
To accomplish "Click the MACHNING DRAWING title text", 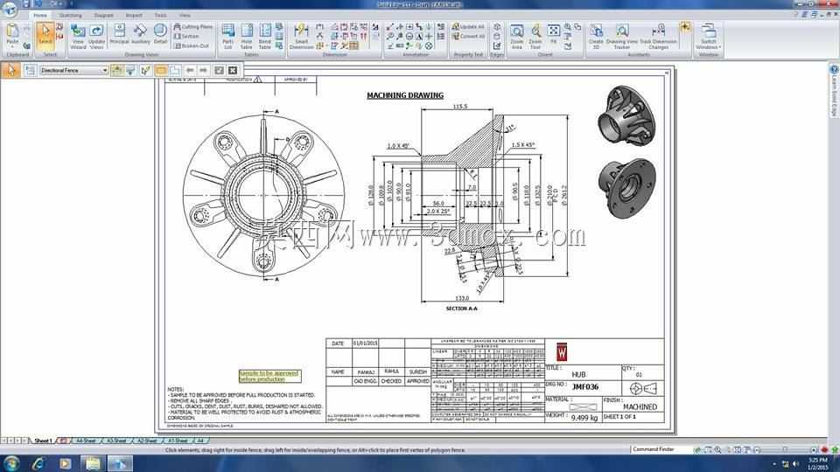I will coord(405,95).
